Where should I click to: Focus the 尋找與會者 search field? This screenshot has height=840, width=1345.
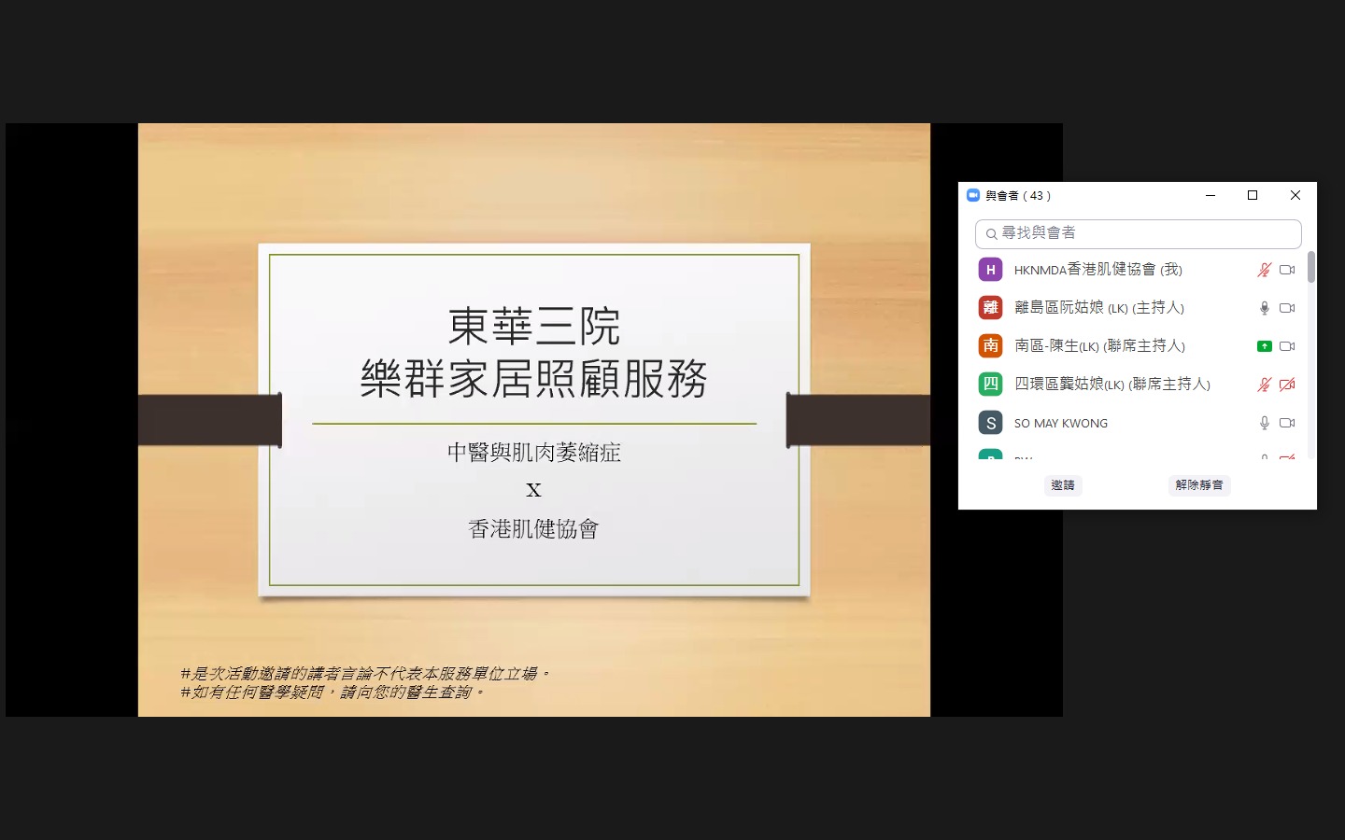pos(1138,233)
